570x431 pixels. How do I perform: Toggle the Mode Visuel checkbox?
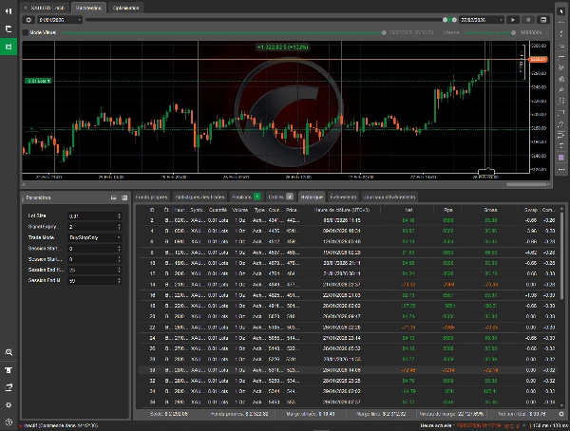click(x=26, y=32)
